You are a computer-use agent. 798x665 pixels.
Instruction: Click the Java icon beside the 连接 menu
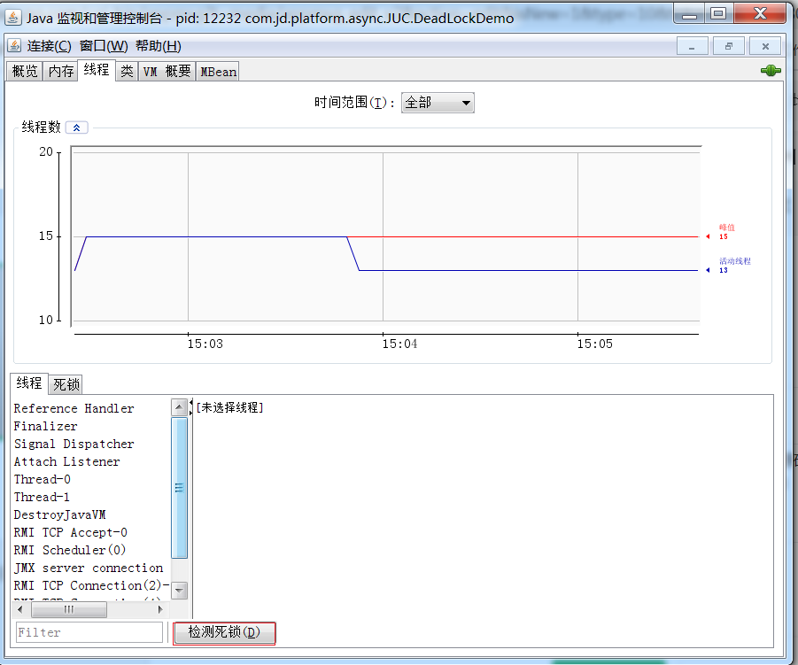coord(14,46)
